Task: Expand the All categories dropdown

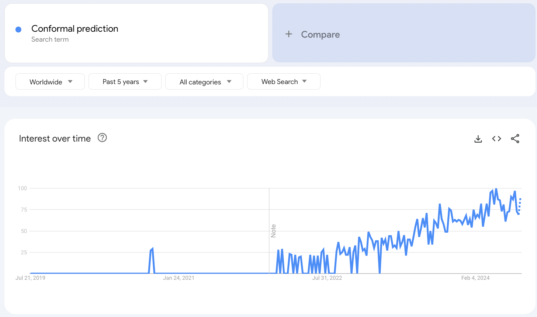Action: coord(204,82)
